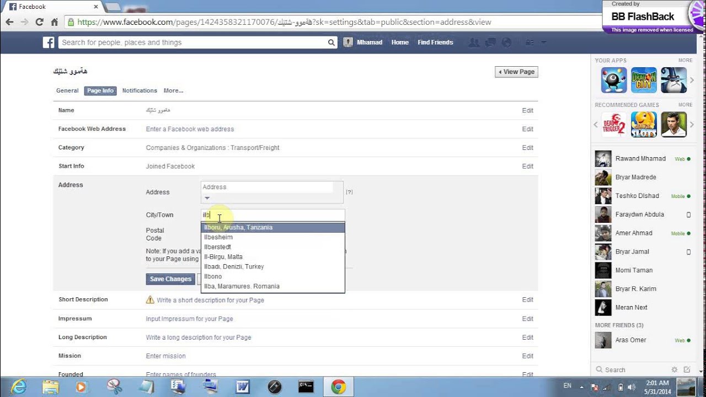Open the notifications globe icon
Screen dimensions: 706x397
coord(506,42)
